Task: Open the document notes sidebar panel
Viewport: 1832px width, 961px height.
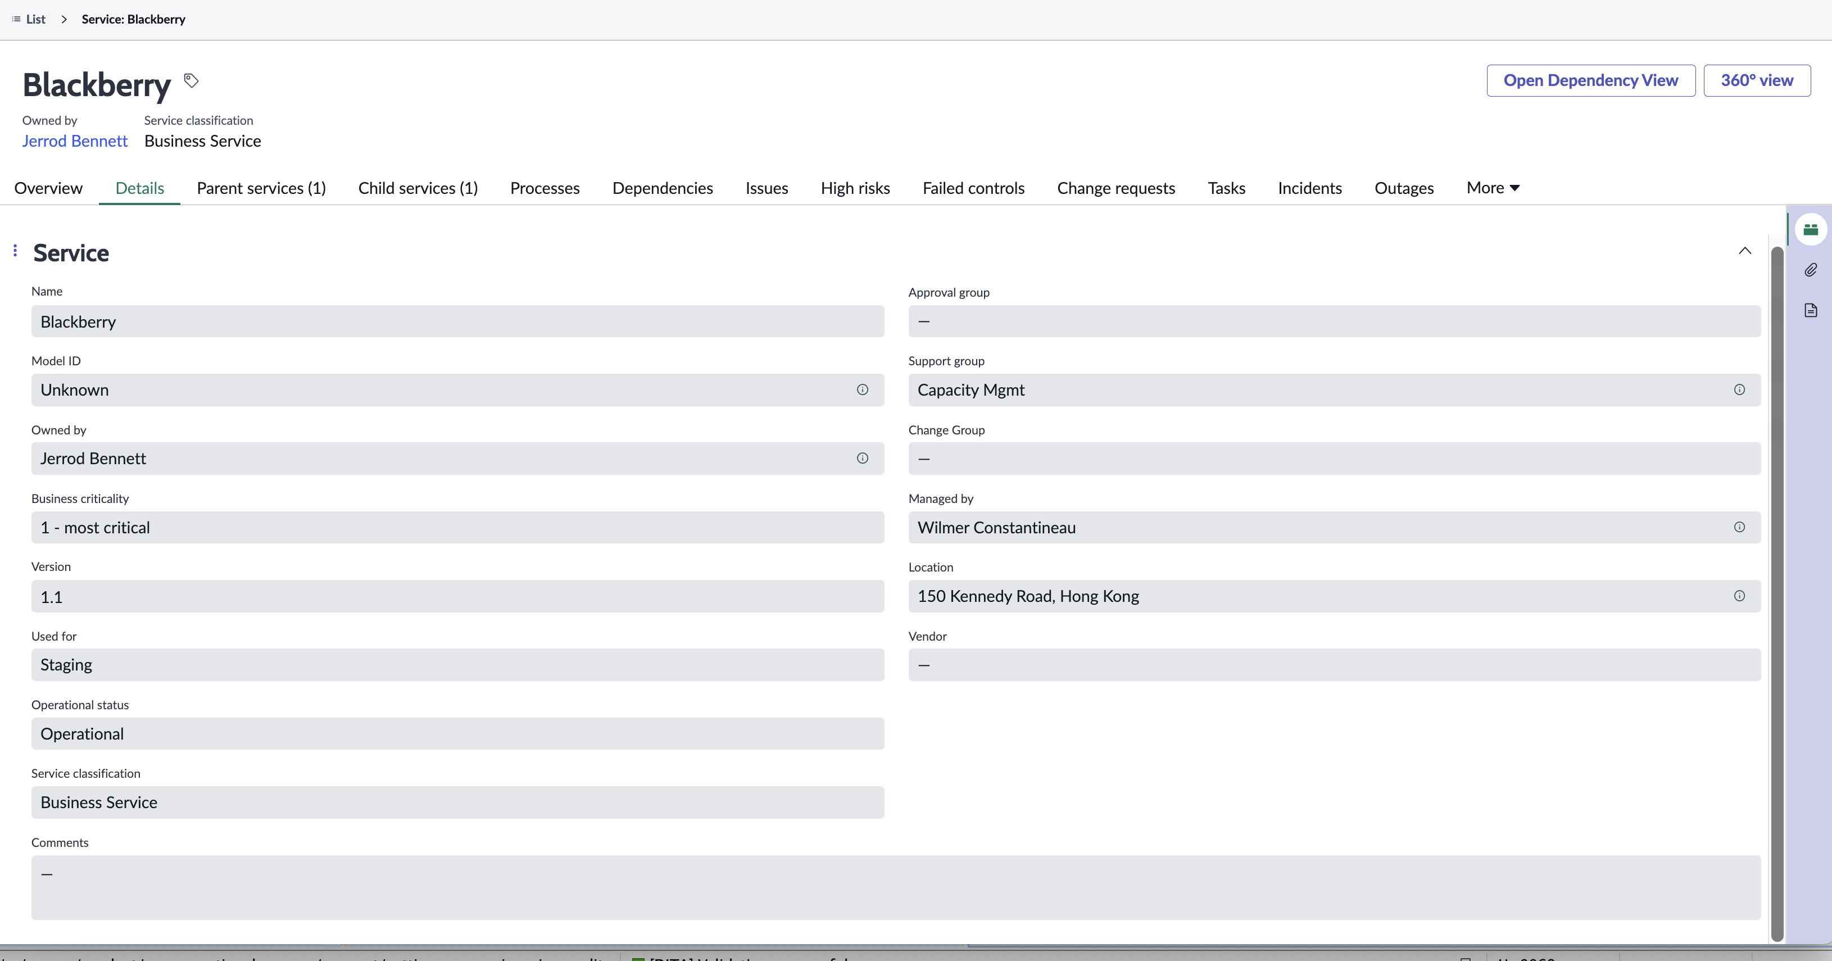Action: click(1811, 310)
